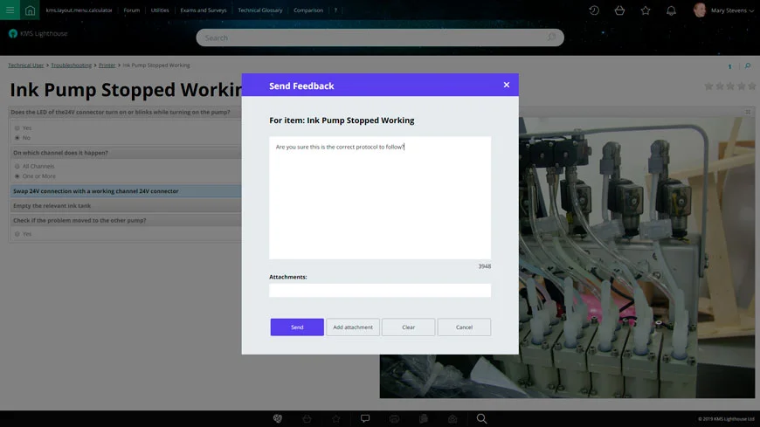
Task: Click 'On which channel does it happen?' heading
Action: click(x=126, y=153)
